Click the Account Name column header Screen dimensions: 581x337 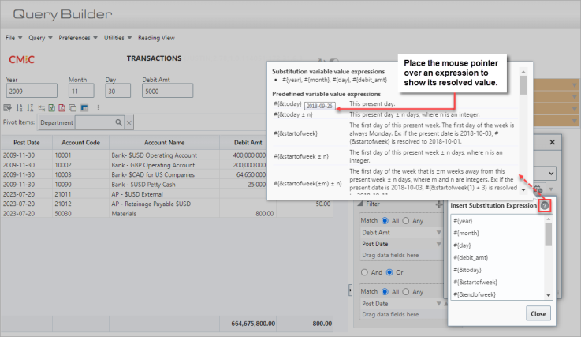click(x=165, y=143)
